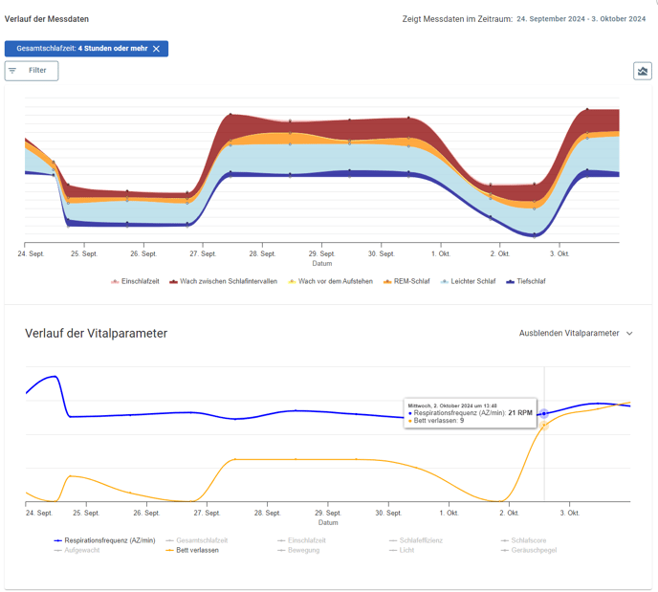Open the Filter options
The height and width of the screenshot is (592, 658).
(x=32, y=71)
